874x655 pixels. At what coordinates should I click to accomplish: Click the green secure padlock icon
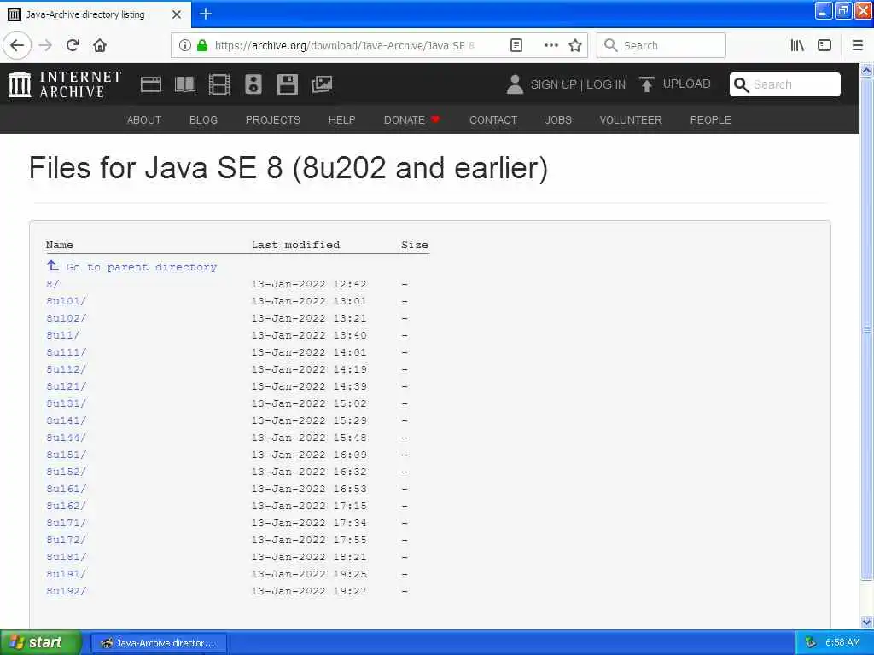coord(202,45)
